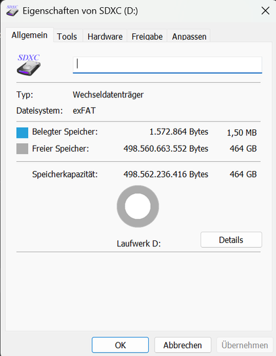Click the Freier Speicher label

pos(61,149)
